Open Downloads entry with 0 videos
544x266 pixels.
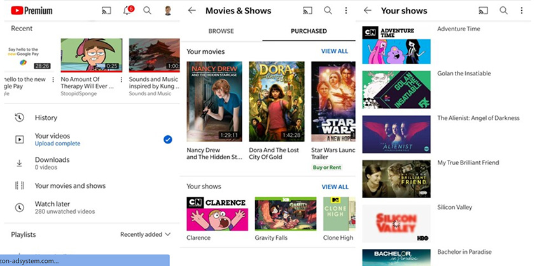pyautogui.click(x=92, y=163)
